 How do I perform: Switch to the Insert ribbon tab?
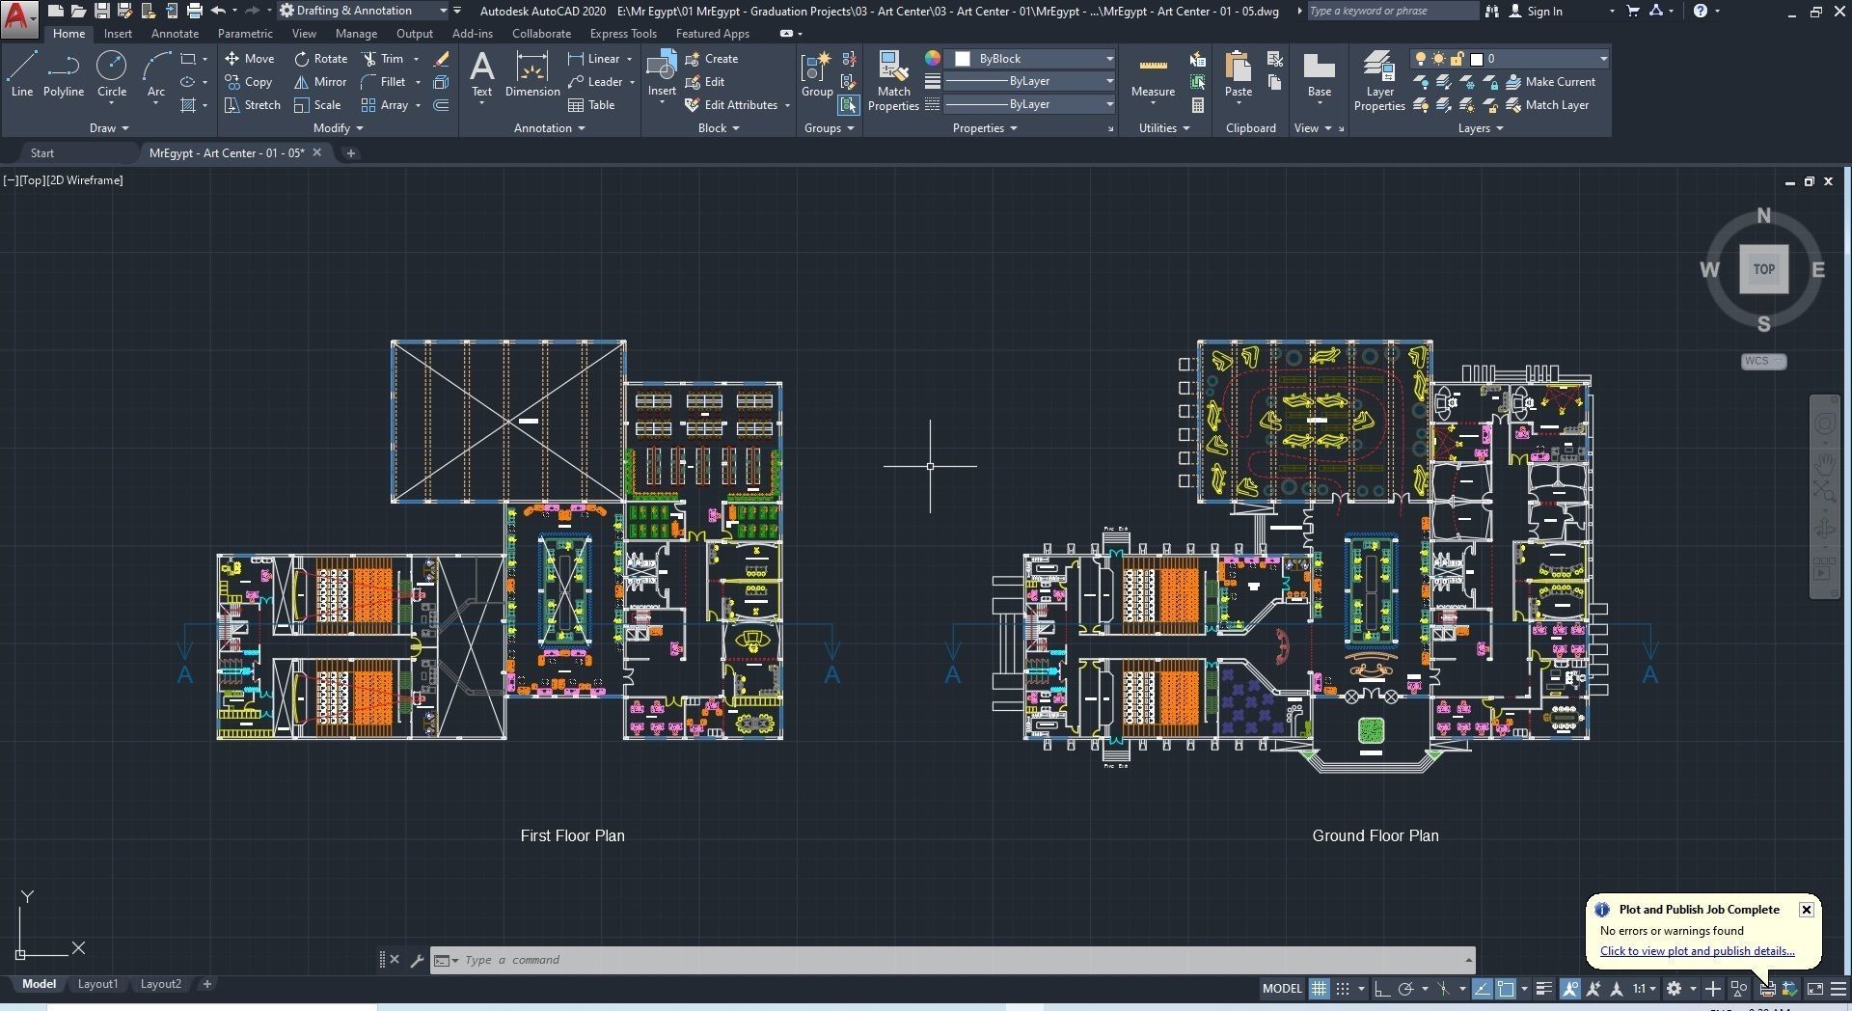118,34
